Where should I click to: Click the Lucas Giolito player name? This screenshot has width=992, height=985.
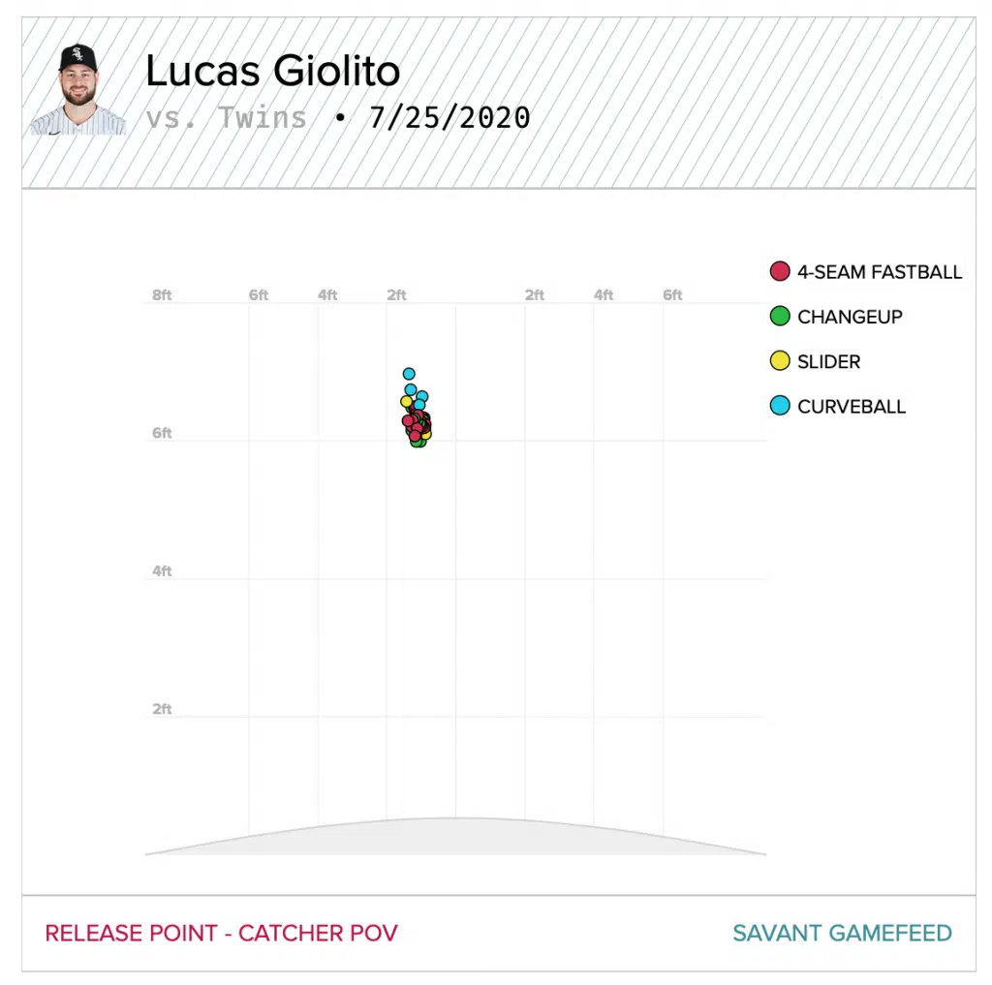(272, 71)
